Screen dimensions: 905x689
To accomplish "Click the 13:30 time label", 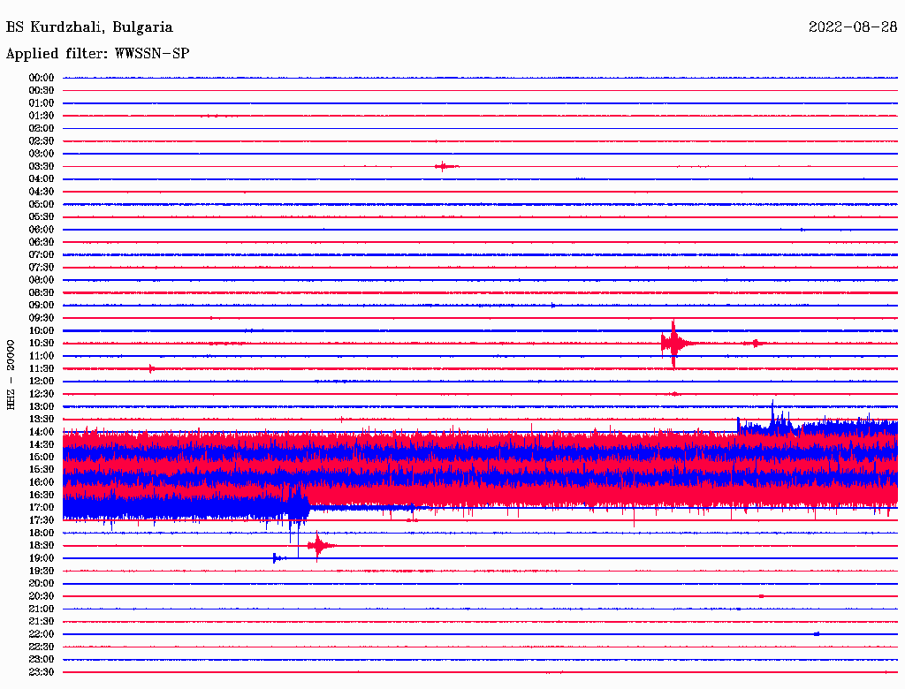I will coord(42,419).
